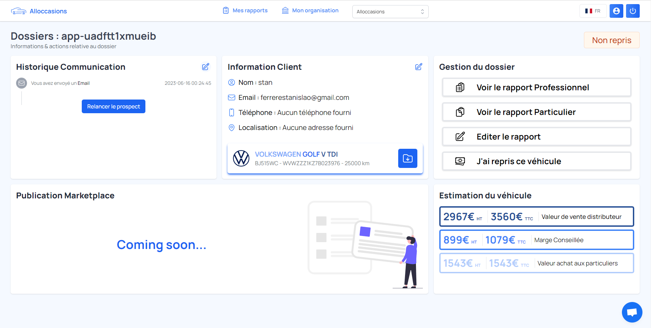Click the power logout icon
This screenshot has height=328, width=651.
tap(633, 11)
